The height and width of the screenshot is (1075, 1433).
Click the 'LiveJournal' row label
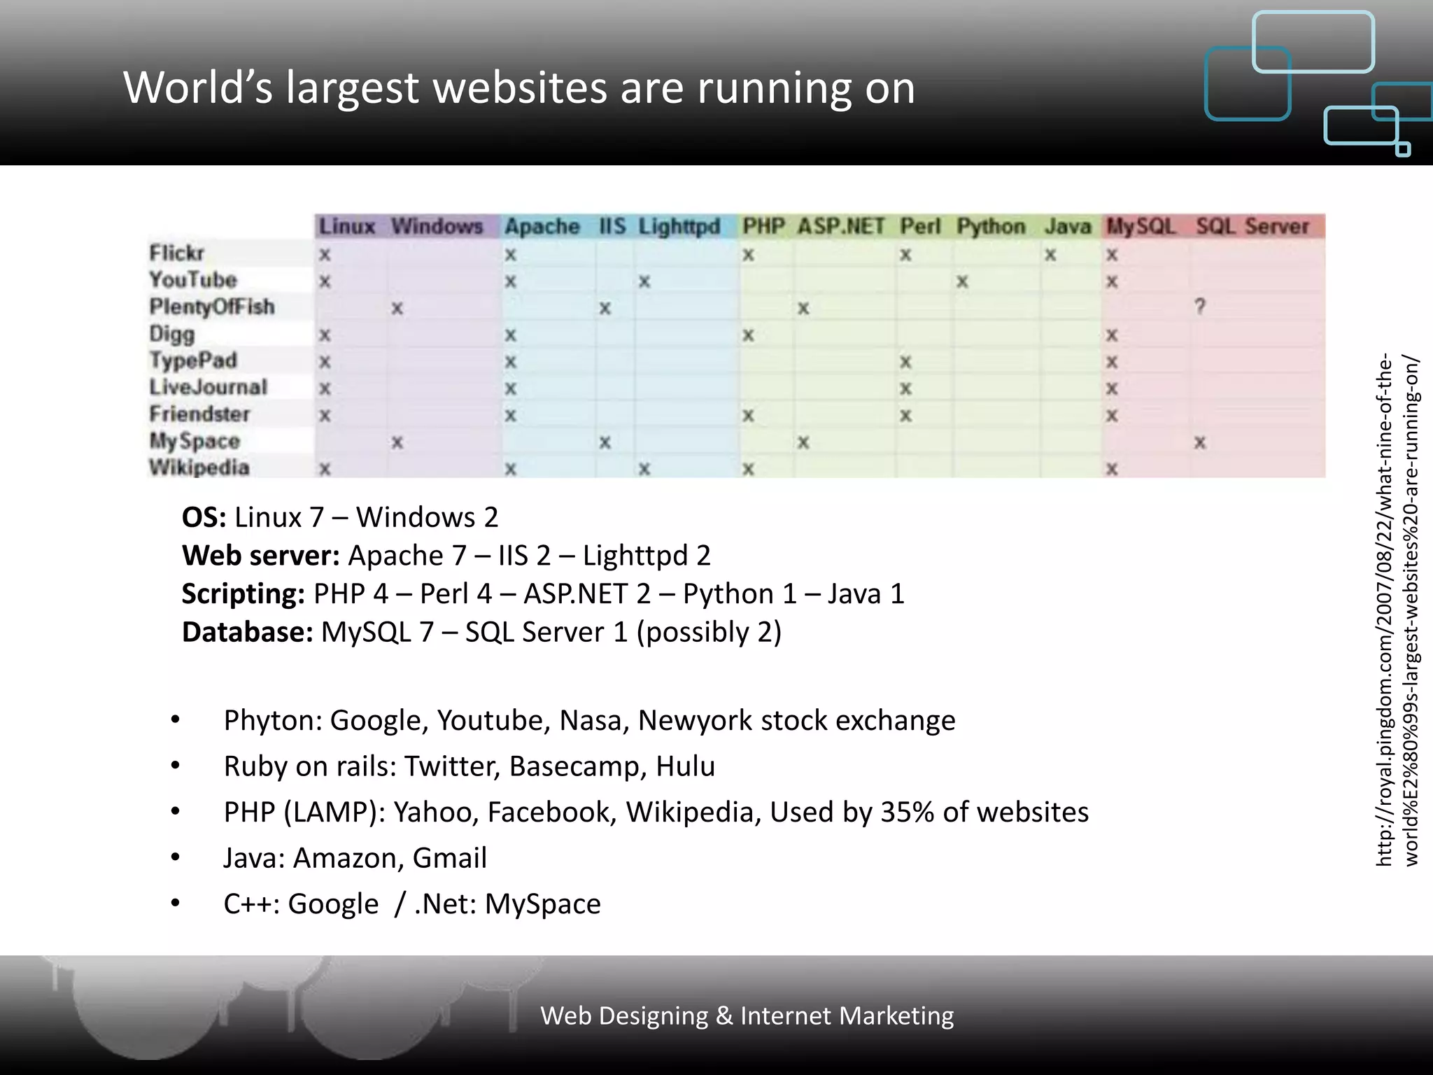209,387
